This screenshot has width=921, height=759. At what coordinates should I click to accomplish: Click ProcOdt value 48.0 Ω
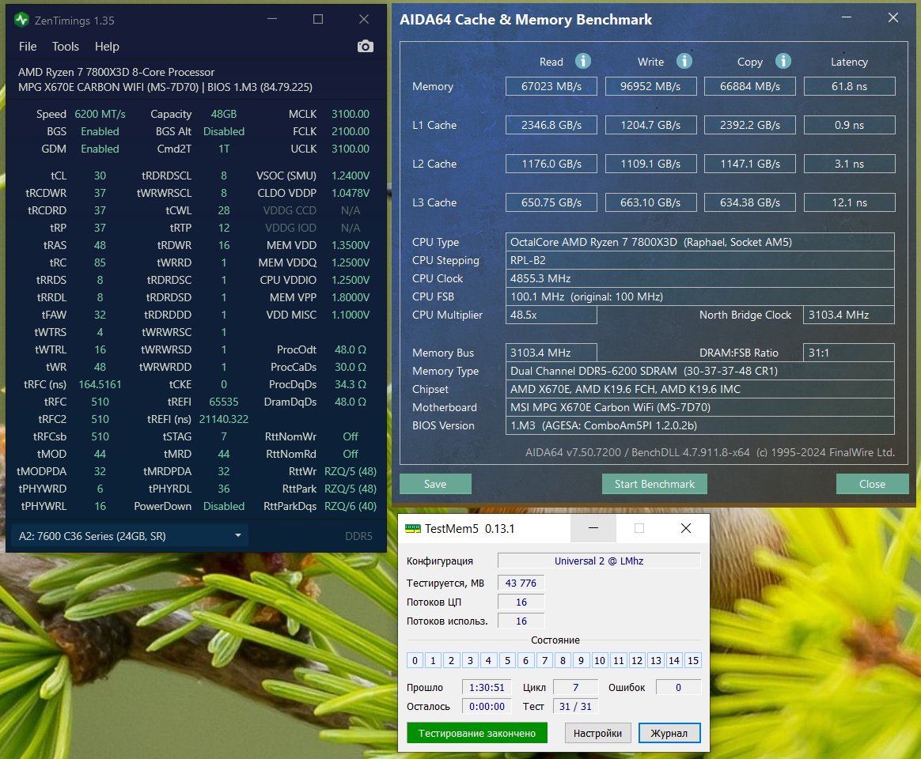[x=350, y=349]
